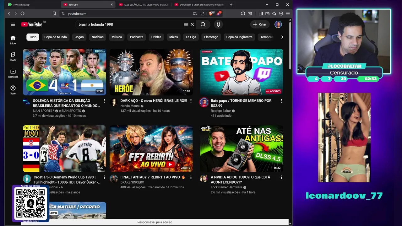
Task: Open Você in YouTube sidebar
Action: tap(13, 90)
